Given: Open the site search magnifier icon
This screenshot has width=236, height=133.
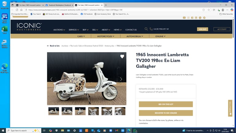Looking at the screenshot, I should pyautogui.click(x=146, y=29).
